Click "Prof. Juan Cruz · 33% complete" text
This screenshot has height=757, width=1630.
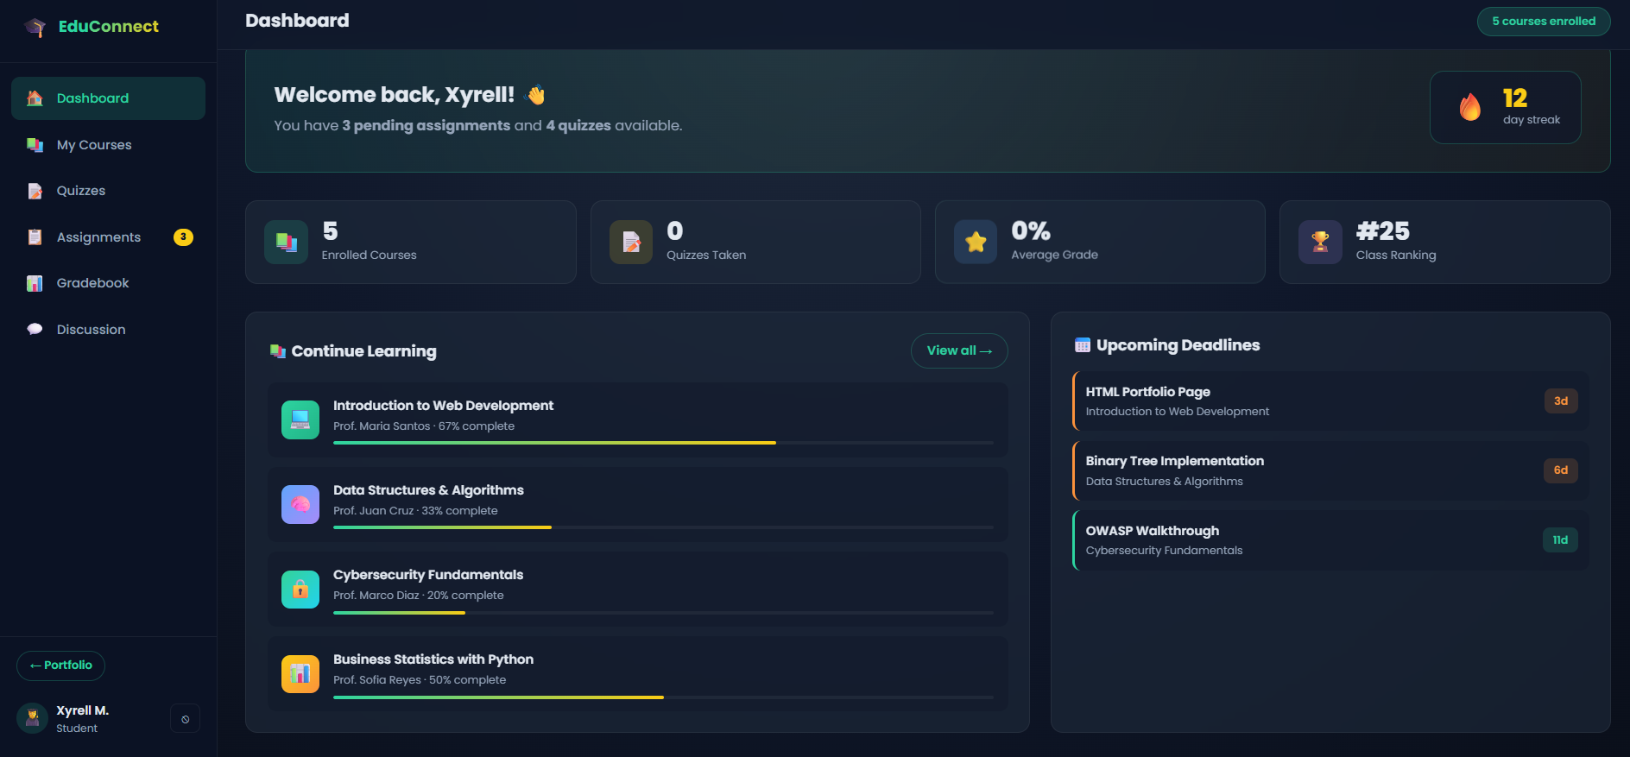pyautogui.click(x=415, y=511)
